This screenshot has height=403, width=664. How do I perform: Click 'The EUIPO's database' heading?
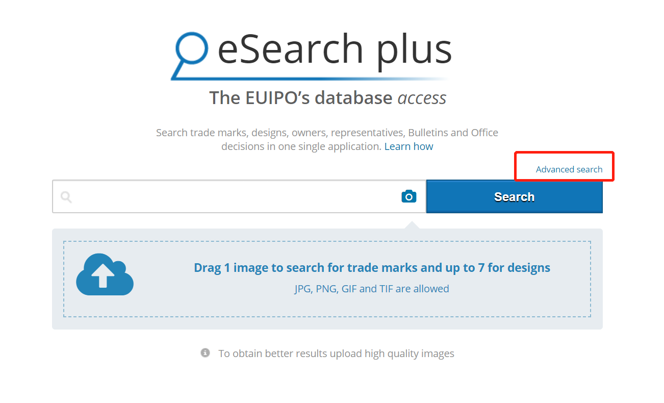300,98
